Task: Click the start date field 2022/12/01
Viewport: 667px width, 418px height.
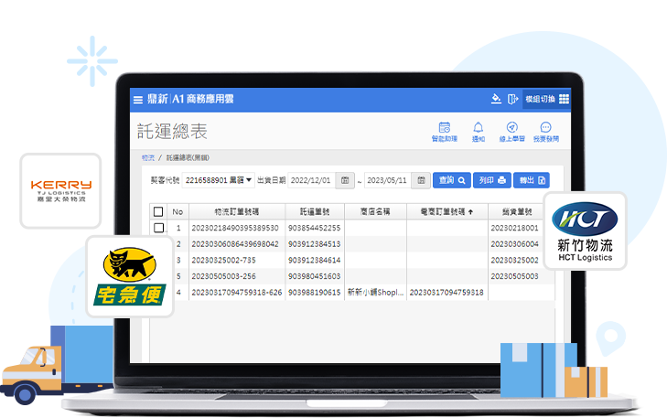Action: [x=311, y=180]
